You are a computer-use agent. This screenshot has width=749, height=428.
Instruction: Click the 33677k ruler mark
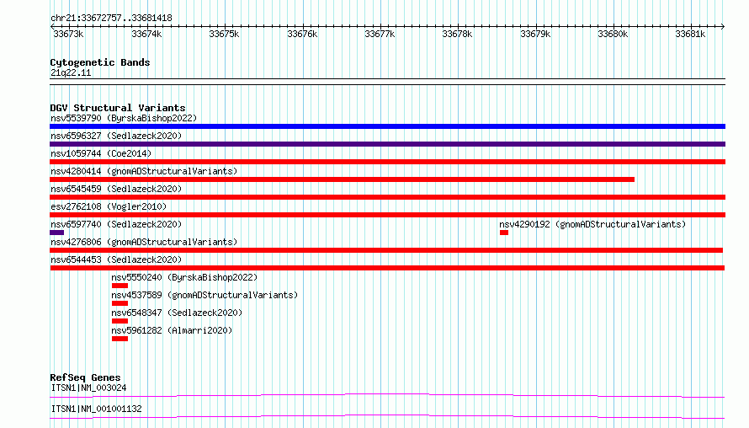click(380, 34)
